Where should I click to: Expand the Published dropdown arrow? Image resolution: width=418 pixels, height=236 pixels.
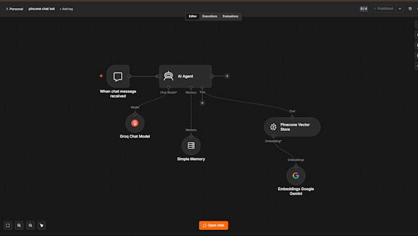[400, 9]
